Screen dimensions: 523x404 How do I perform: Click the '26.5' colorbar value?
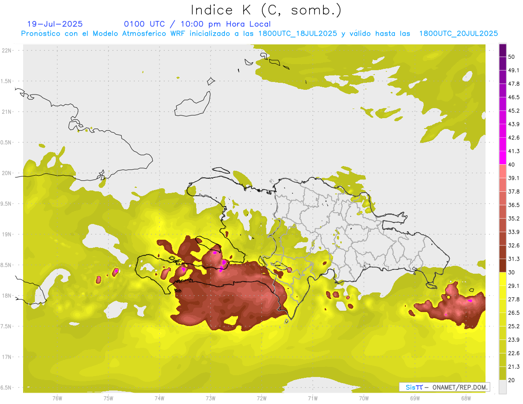(x=513, y=313)
